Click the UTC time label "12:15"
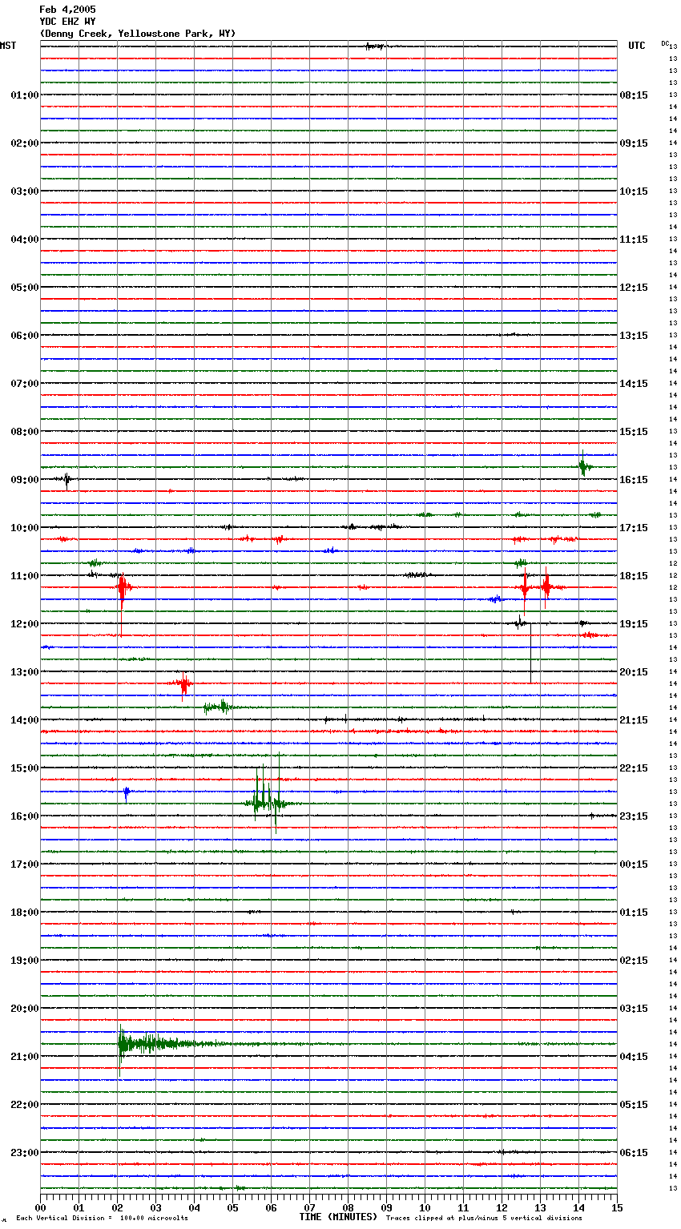Image resolution: width=681 pixels, height=1229 pixels. 634,288
